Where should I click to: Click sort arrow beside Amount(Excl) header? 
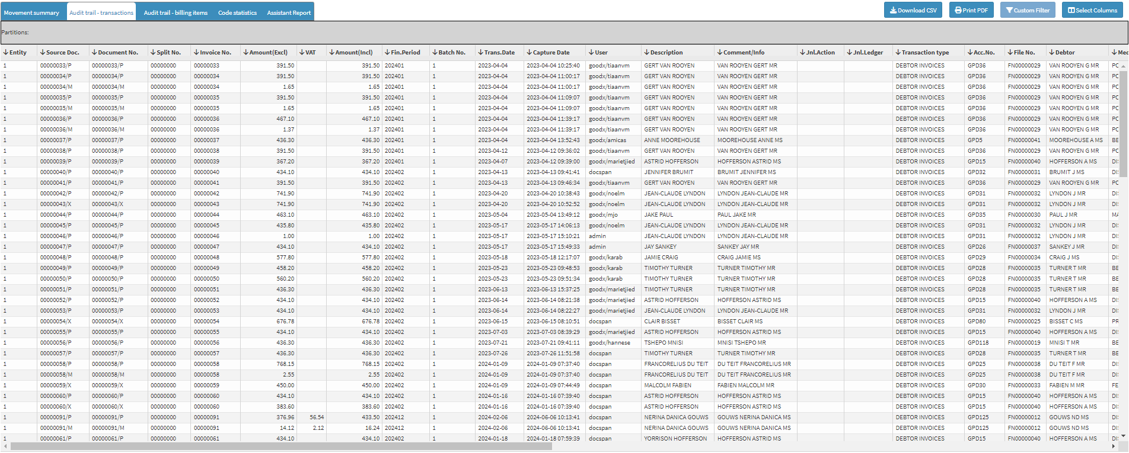click(x=246, y=53)
